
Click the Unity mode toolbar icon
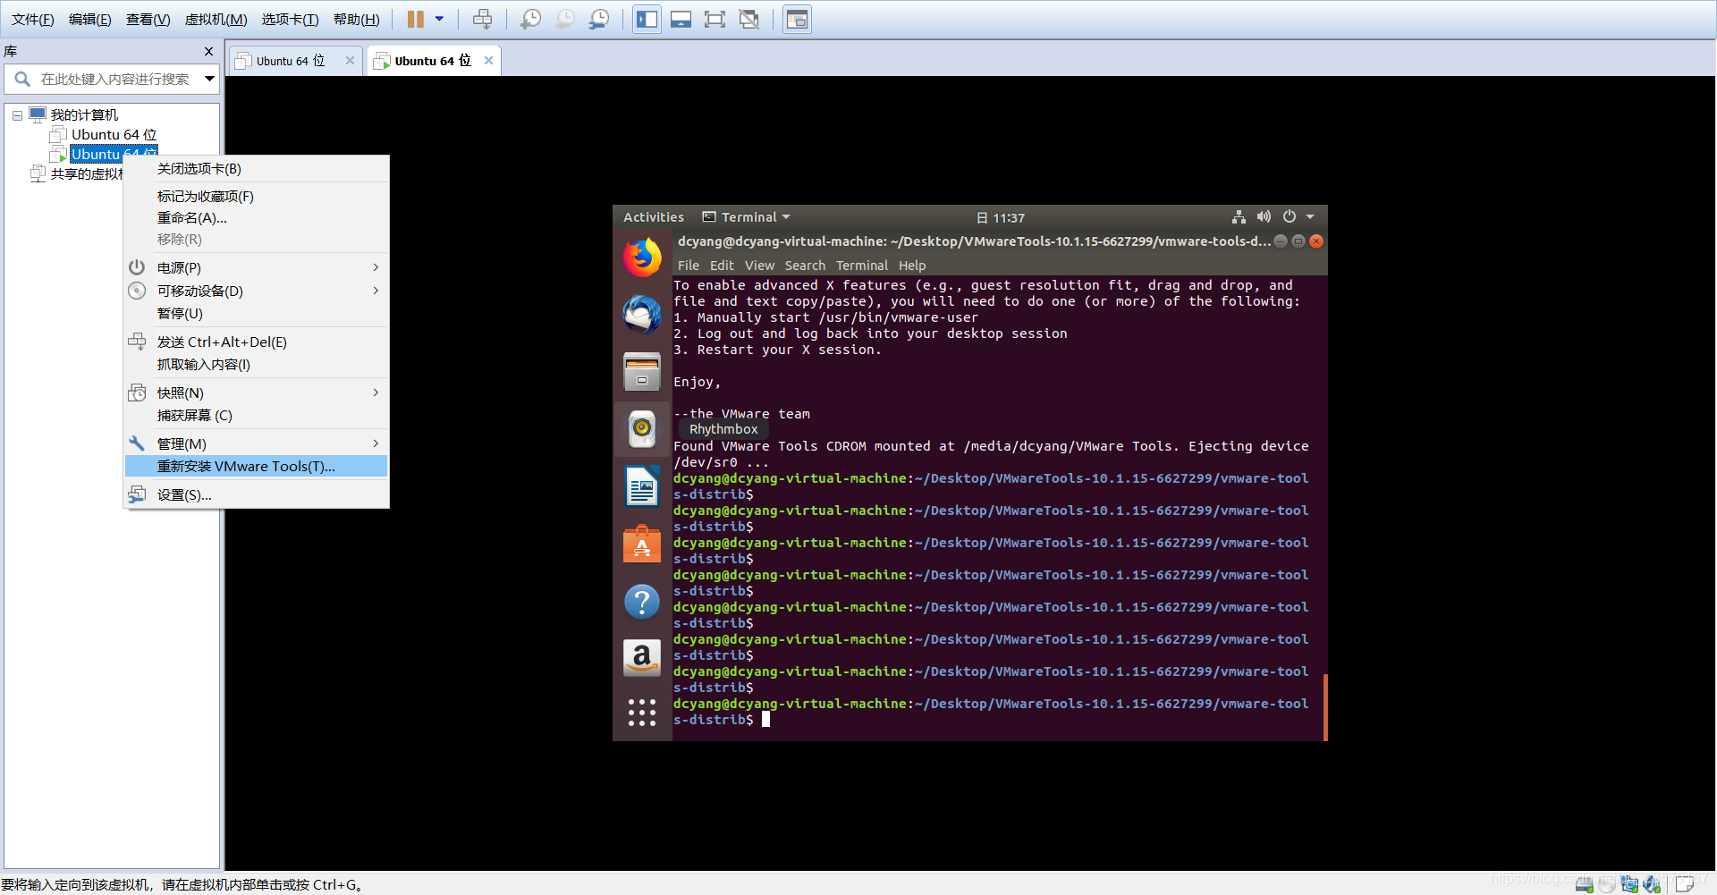point(749,19)
